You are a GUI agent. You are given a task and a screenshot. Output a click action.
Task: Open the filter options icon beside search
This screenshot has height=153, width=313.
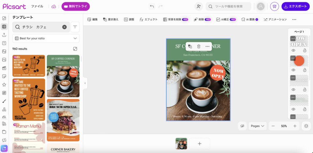pyautogui.click(x=75, y=27)
